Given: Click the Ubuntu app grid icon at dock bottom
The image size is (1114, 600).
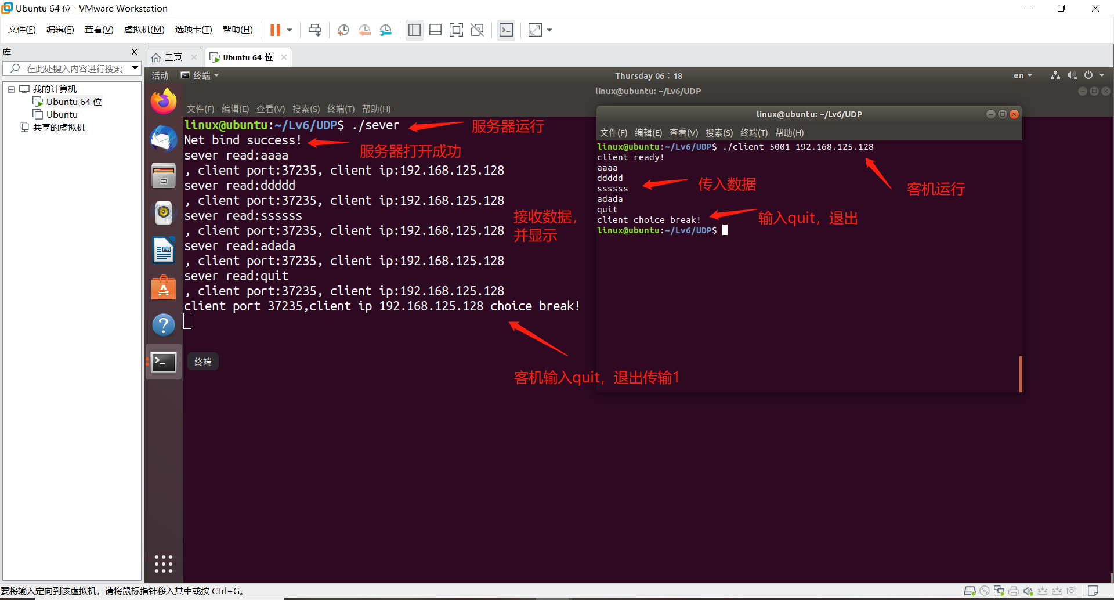Looking at the screenshot, I should tap(163, 563).
